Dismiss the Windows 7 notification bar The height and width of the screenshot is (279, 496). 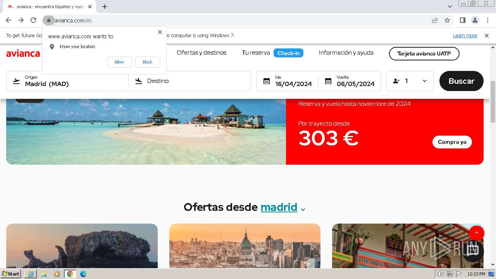point(487,36)
